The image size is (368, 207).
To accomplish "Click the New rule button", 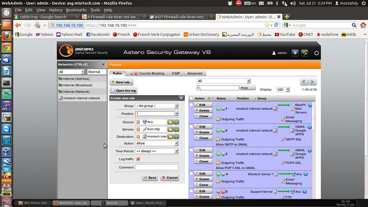I will [121, 82].
